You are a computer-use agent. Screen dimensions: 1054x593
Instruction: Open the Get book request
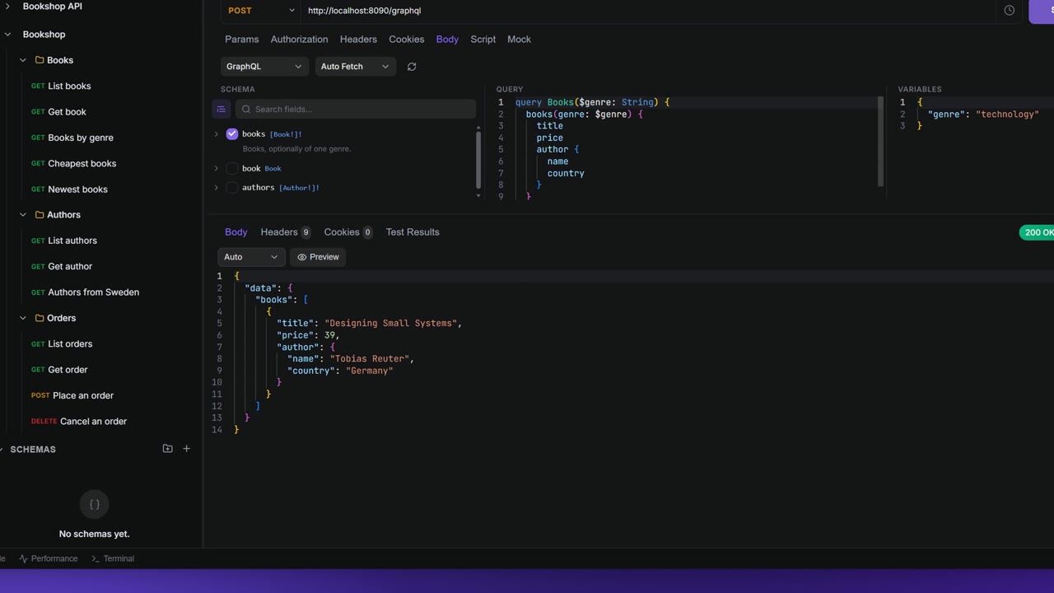[x=58, y=112]
